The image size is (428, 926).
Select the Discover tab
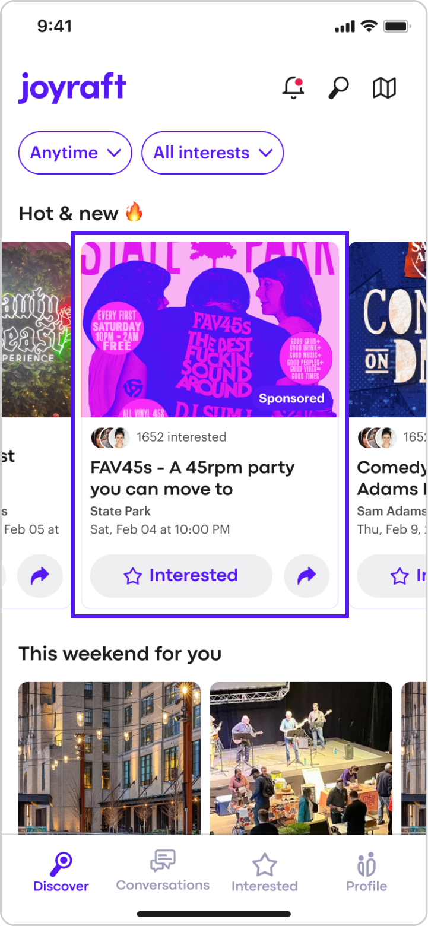click(61, 873)
